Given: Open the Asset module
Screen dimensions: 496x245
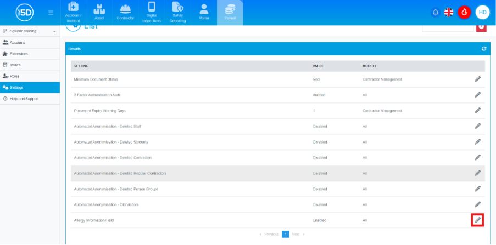Looking at the screenshot, I should 99,13.
